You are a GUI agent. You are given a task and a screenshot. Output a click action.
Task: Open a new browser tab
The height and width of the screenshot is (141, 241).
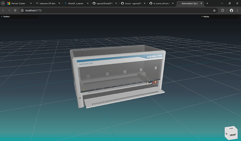(x=207, y=3)
